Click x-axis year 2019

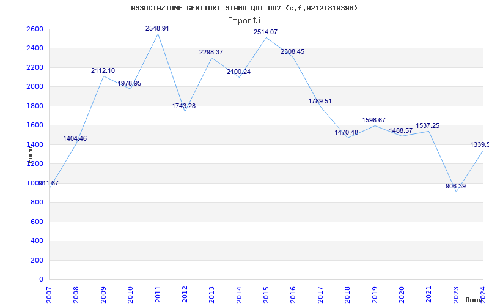[375, 295]
